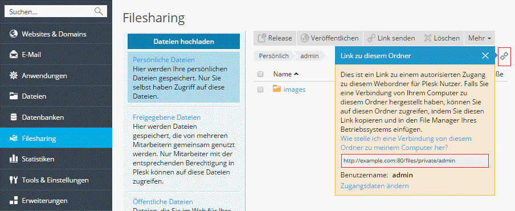This screenshot has width=515, height=211.
Task: Click the search magnifier icon
Action: pyautogui.click(x=99, y=11)
